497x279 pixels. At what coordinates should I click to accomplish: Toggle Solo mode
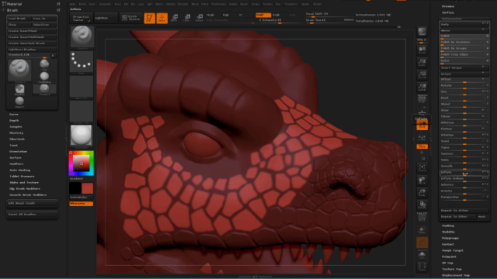[x=422, y=255]
